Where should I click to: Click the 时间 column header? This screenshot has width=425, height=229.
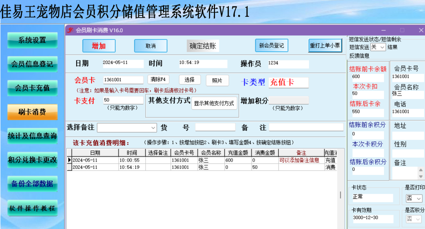tap(132, 153)
